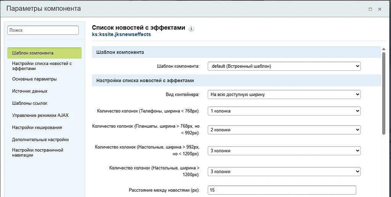
Task: Close the component parameters dialog
Action: point(380,9)
